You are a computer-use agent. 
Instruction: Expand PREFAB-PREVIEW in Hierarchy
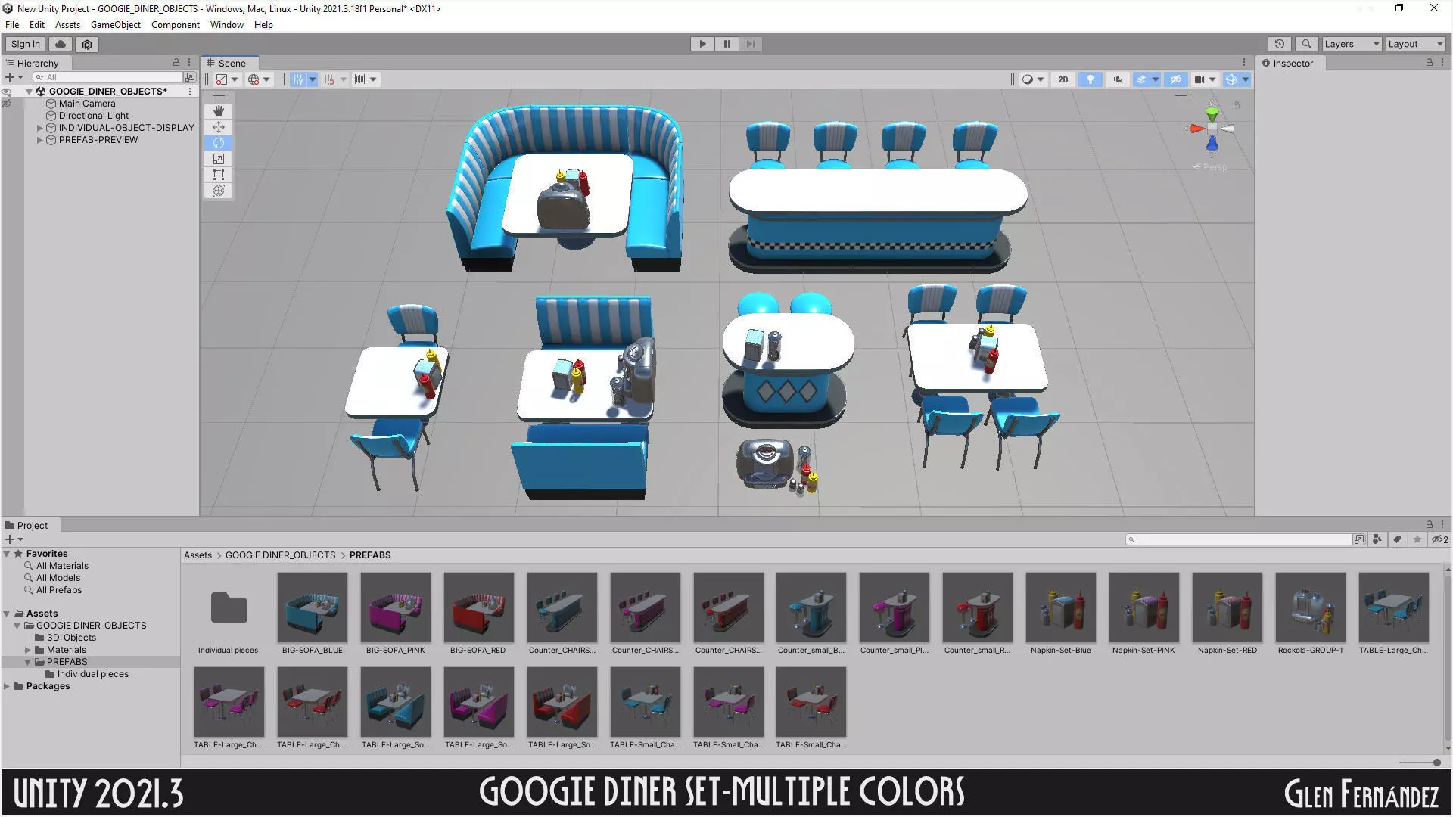[40, 140]
